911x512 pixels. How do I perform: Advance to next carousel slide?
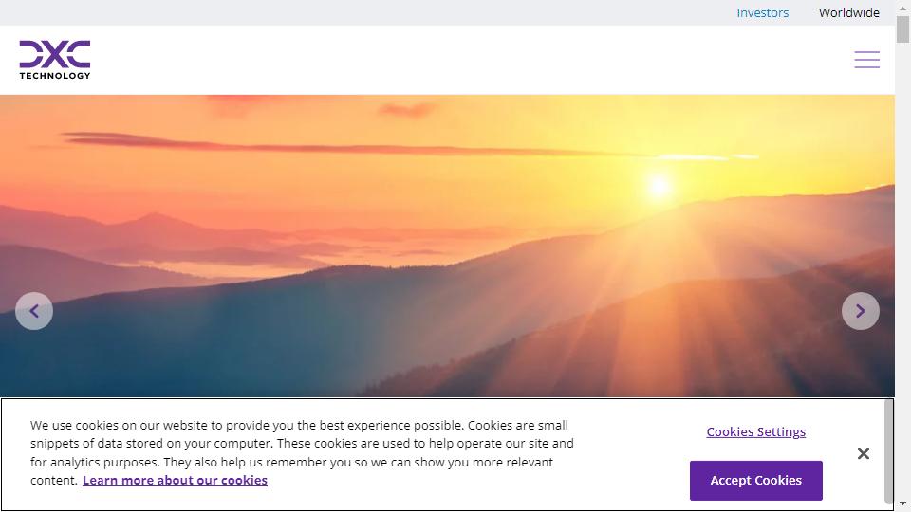click(x=861, y=311)
